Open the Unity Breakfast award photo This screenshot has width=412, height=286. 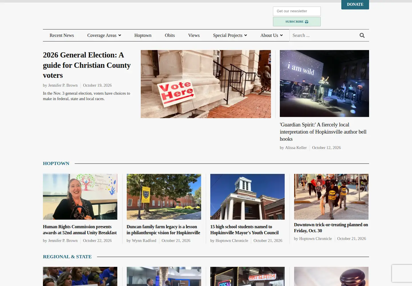[80, 197]
